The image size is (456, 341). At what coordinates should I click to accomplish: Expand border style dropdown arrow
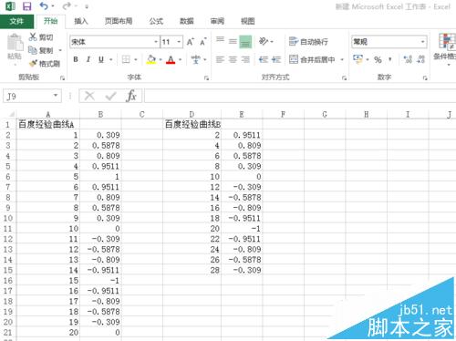coord(136,59)
